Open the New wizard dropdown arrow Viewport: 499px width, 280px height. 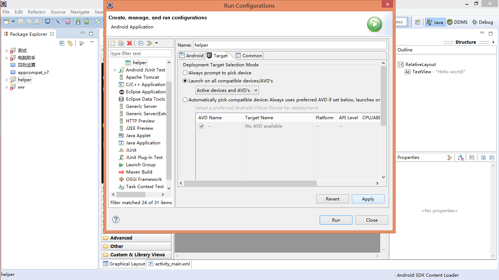pos(13,22)
